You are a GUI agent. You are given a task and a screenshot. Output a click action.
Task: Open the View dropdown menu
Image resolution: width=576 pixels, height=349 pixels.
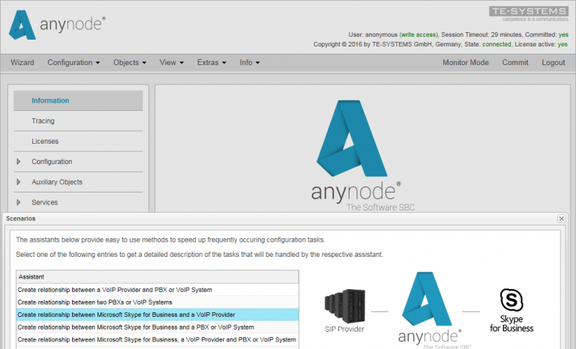171,62
